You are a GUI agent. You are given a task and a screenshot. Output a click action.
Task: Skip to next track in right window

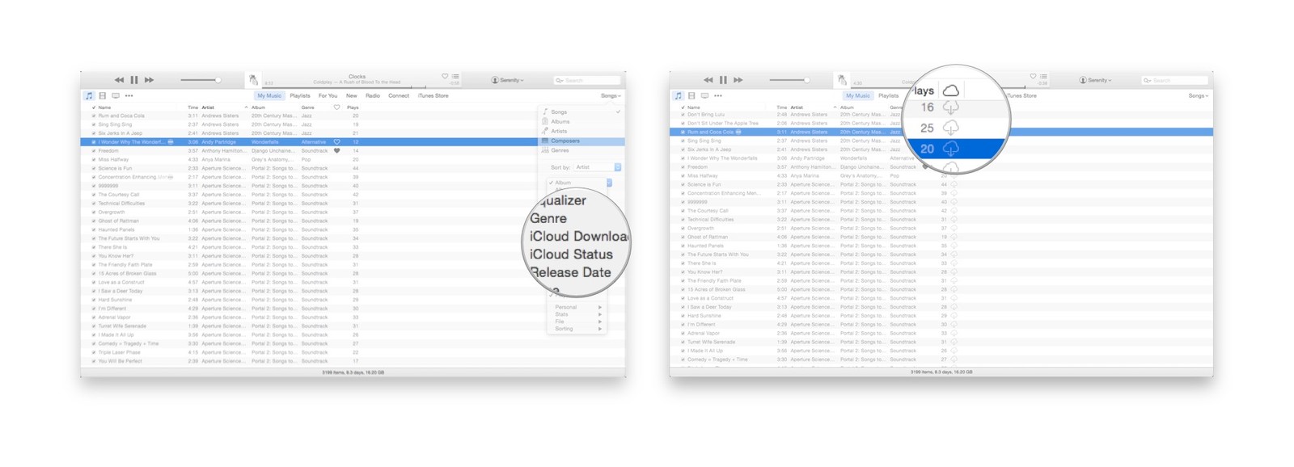(x=738, y=80)
